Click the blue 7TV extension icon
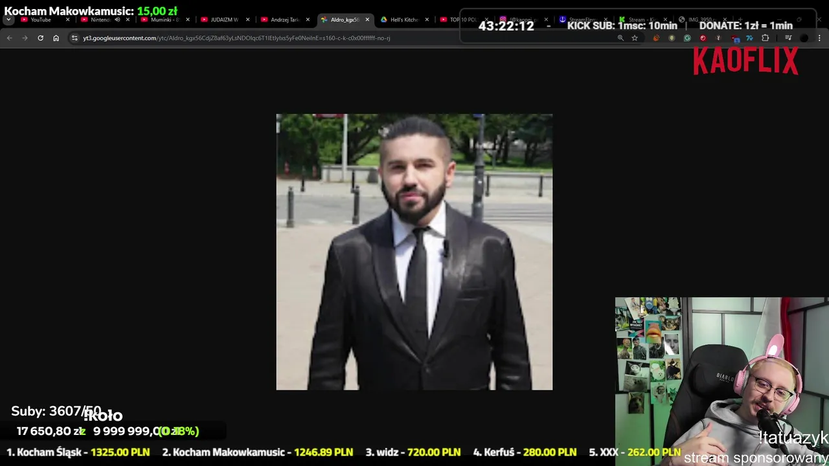829x466 pixels. (x=749, y=38)
